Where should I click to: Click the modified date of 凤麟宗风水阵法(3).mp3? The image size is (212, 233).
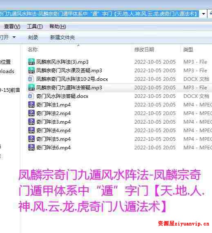point(155,62)
